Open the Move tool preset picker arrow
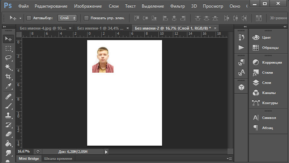 coord(20,18)
